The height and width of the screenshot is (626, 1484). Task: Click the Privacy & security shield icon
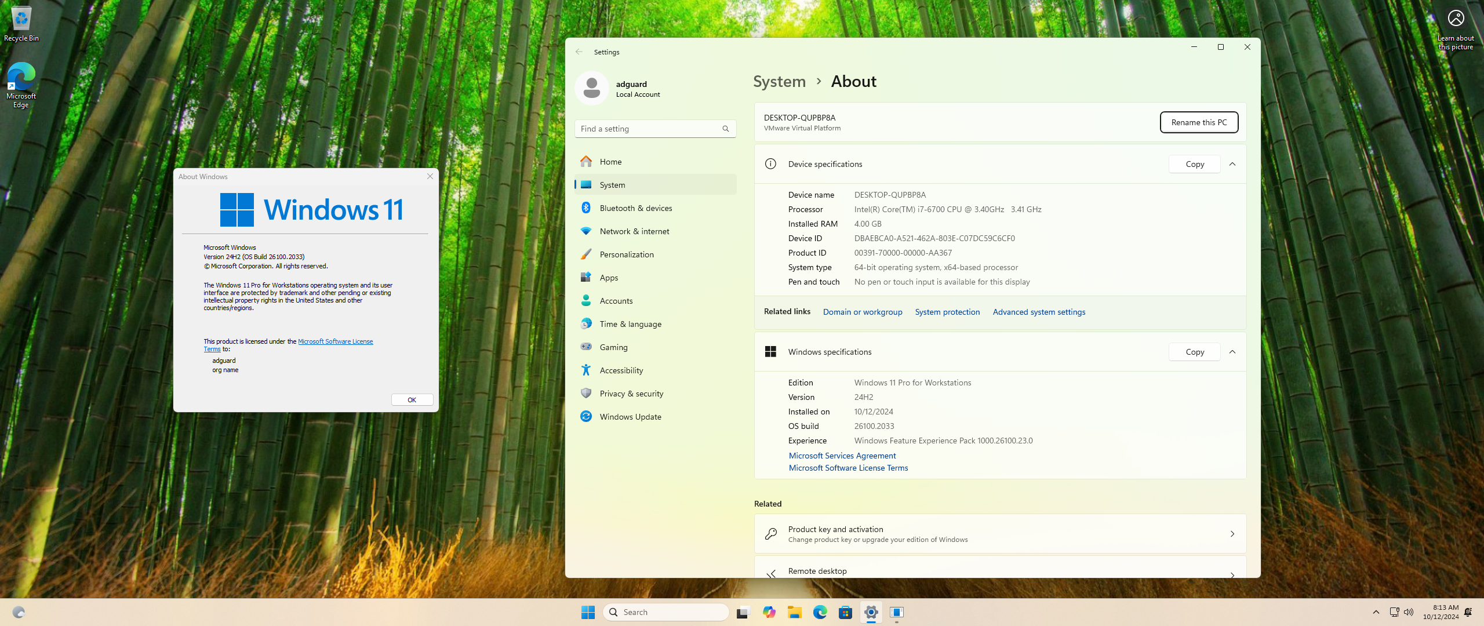coord(586,393)
